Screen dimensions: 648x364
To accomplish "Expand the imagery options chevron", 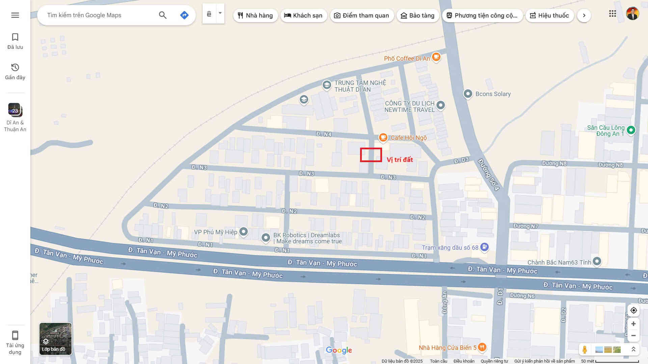I will (633, 350).
